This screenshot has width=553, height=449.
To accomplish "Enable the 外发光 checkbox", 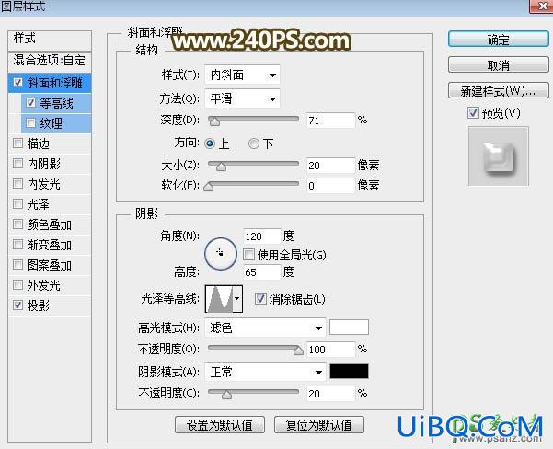I will [x=18, y=285].
